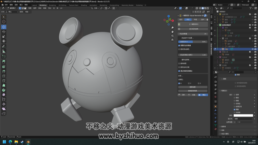Toggle 使用顶点颜色 checkbox
Viewport: 258px width, 145px height.
click(x=179, y=49)
